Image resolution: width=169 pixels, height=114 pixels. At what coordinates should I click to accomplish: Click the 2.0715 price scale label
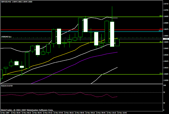166,4
